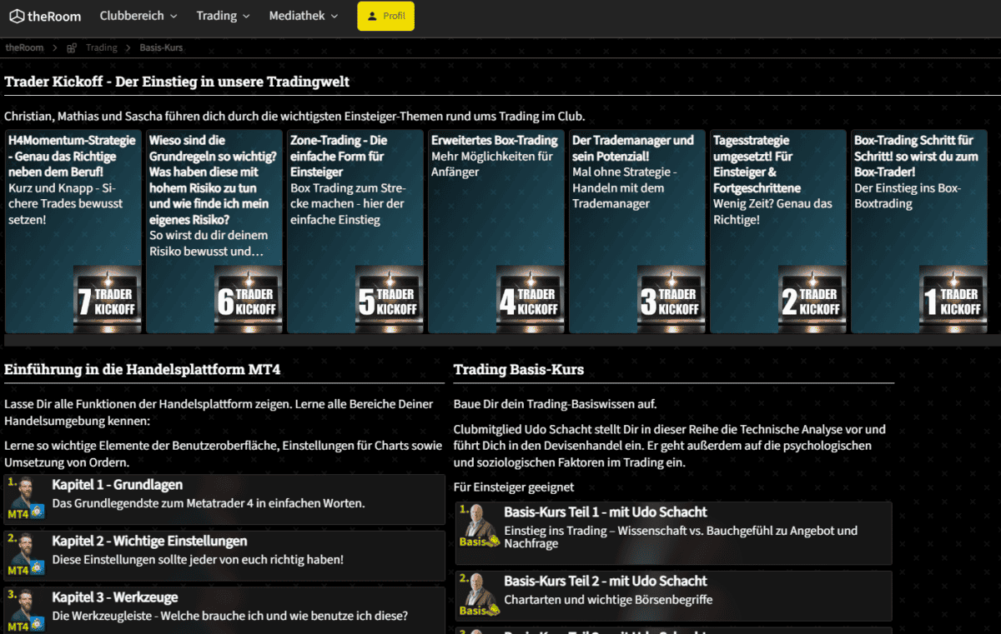Click the grid icon in breadcrumb
This screenshot has width=1001, height=634.
coord(72,47)
